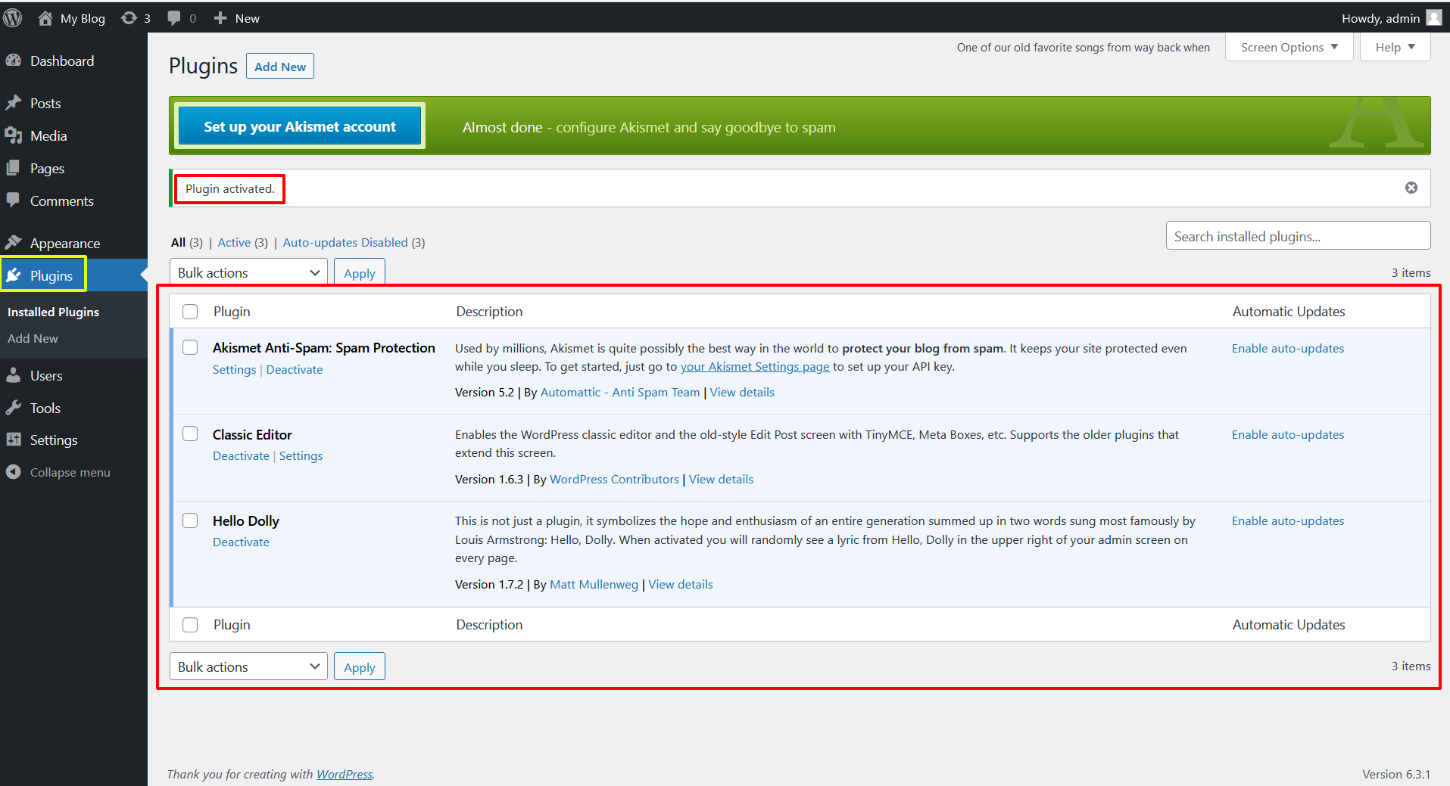
Task: Open Appearance via the brush icon
Action: pos(14,242)
